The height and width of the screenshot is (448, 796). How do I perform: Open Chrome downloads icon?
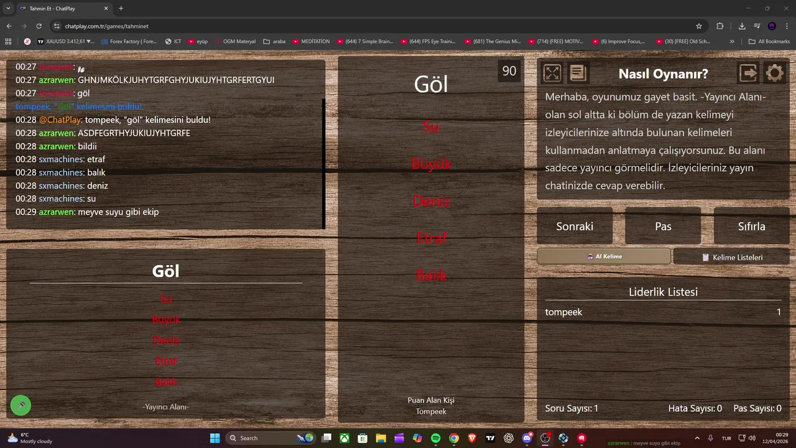click(742, 26)
